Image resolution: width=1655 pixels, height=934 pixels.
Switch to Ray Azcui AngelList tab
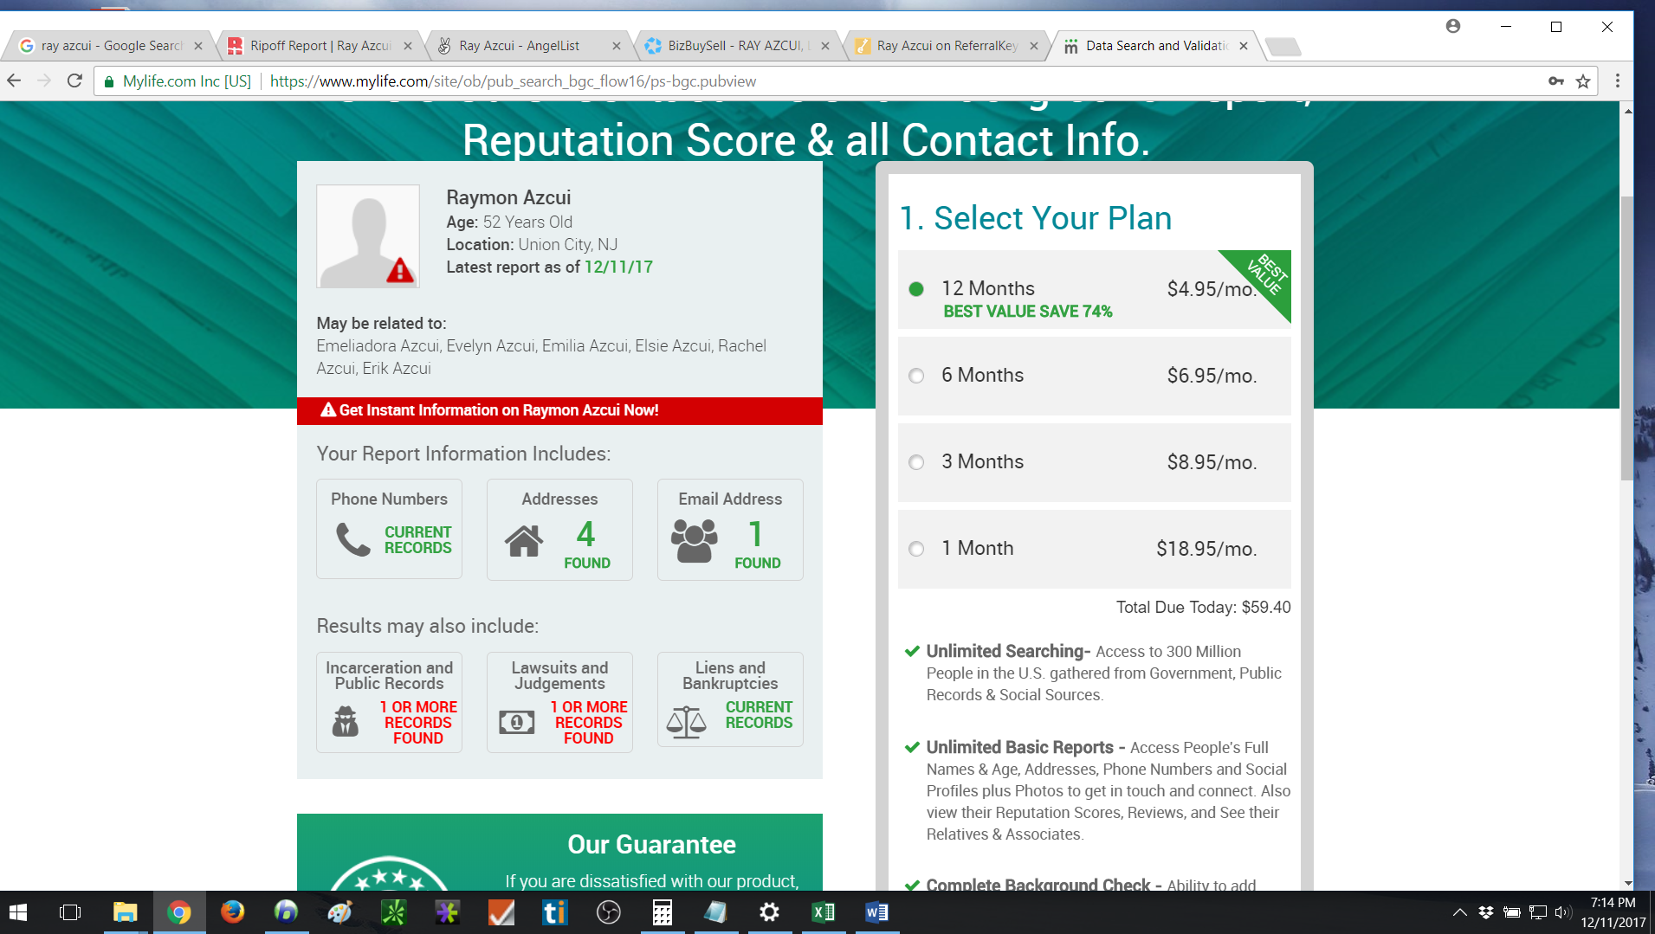tap(528, 46)
